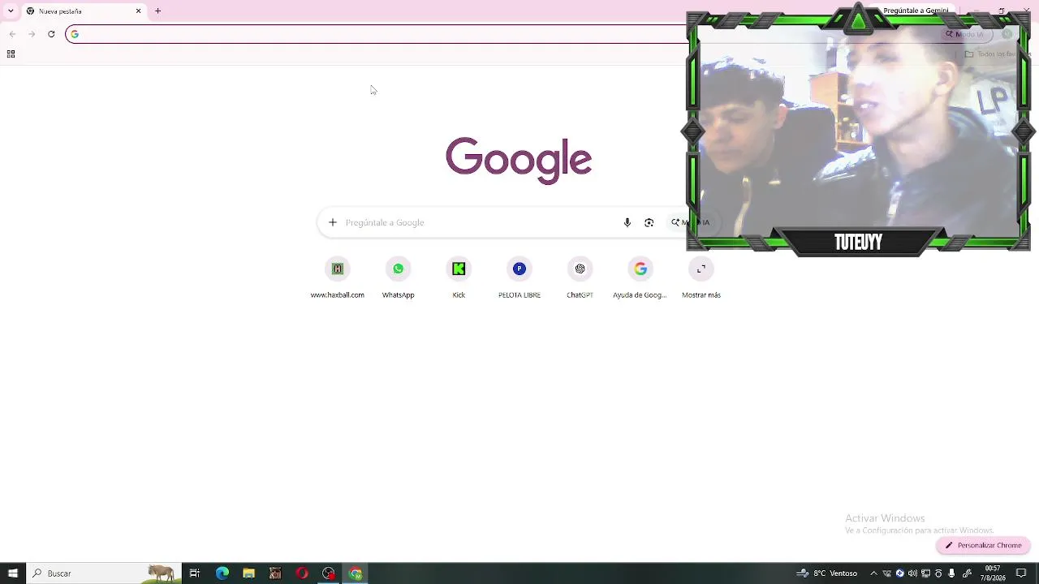Image resolution: width=1039 pixels, height=584 pixels.
Task: Click the microphone icon in the system tray
Action: (x=951, y=573)
